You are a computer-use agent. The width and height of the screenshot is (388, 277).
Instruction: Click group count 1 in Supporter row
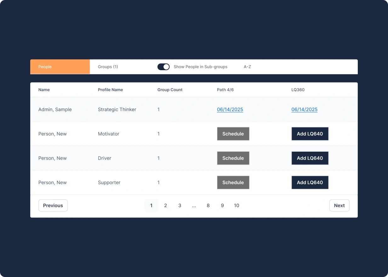click(x=158, y=183)
